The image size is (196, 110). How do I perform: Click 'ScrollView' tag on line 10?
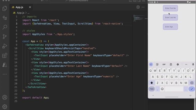click(x=36, y=48)
